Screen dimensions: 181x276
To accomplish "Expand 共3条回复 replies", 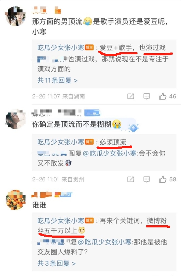I will coord(57,263).
